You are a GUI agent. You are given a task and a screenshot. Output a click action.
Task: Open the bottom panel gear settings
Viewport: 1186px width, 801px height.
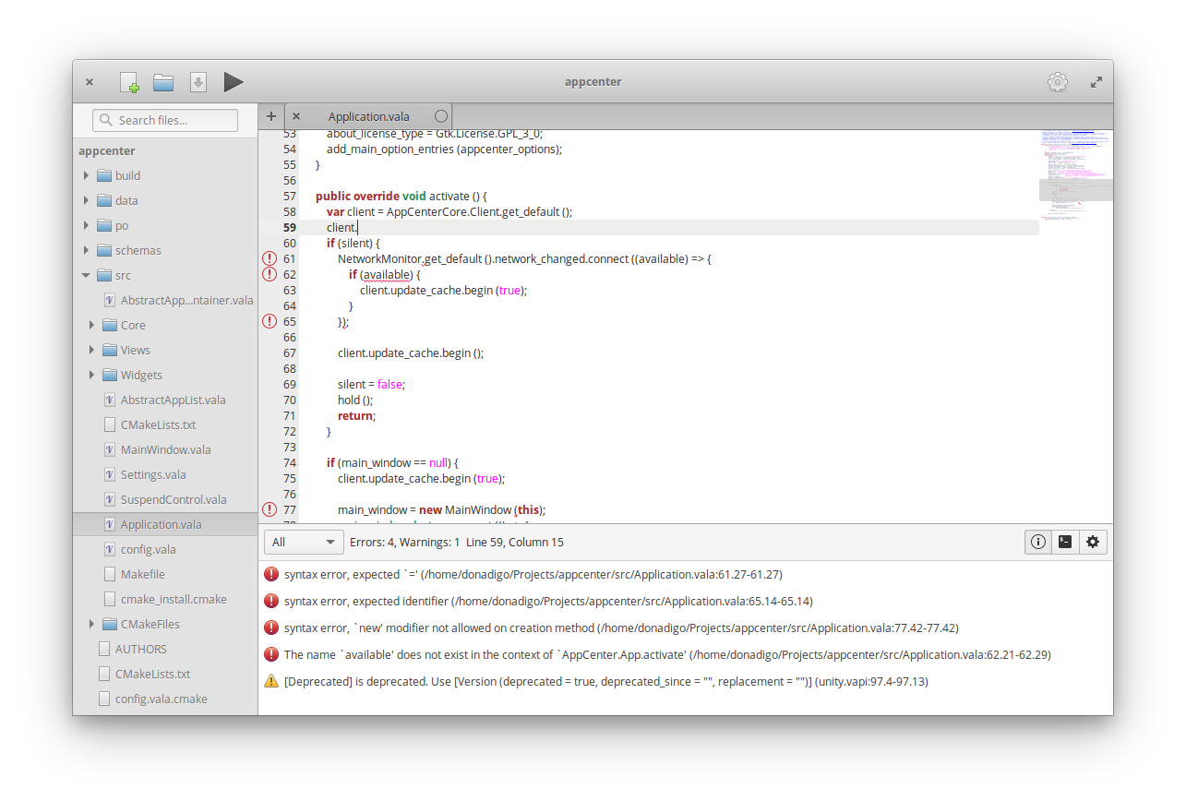pos(1093,542)
